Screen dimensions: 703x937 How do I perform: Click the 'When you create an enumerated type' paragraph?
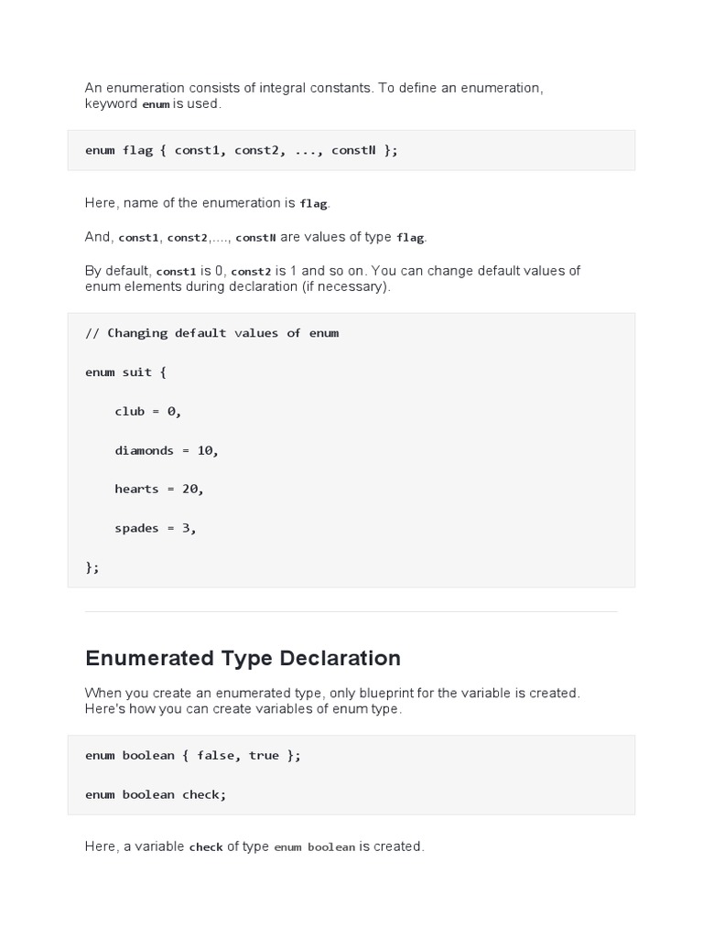[x=332, y=701]
